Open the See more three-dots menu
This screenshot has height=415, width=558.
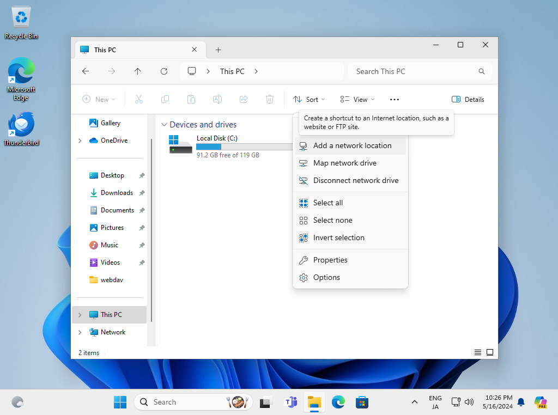[x=395, y=100]
